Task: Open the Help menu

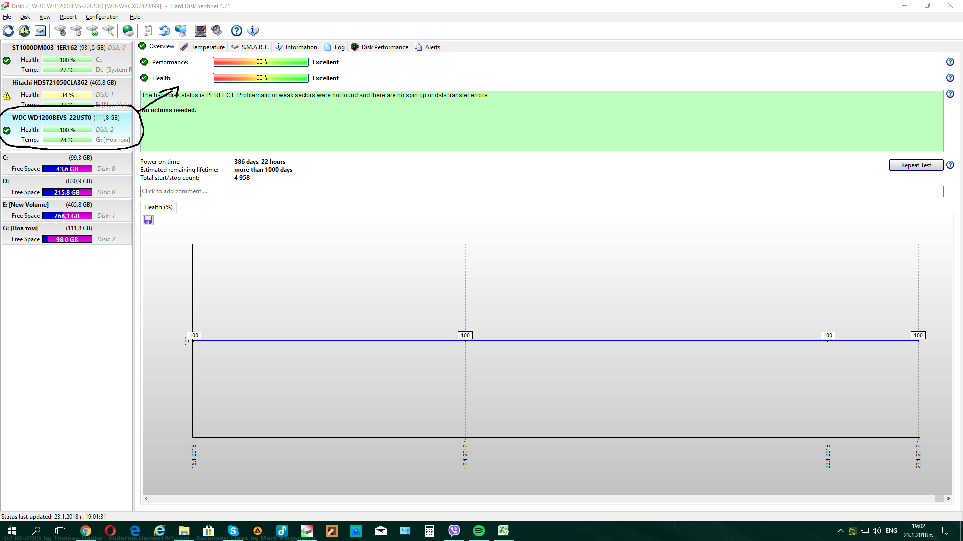Action: 135,17
